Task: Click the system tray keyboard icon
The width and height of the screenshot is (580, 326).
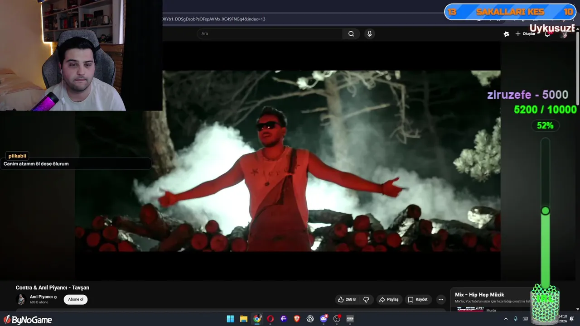Action: coord(525,319)
